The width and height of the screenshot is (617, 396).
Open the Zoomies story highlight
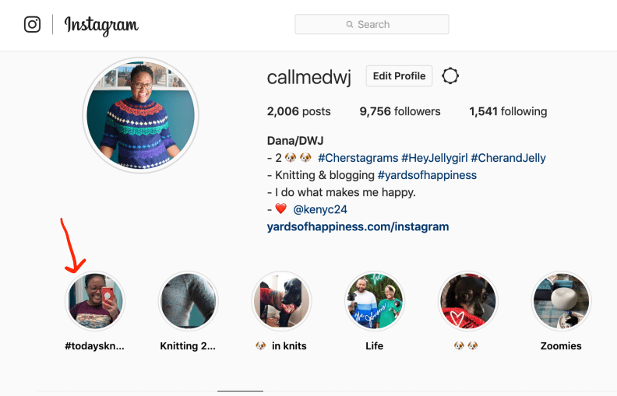point(561,301)
